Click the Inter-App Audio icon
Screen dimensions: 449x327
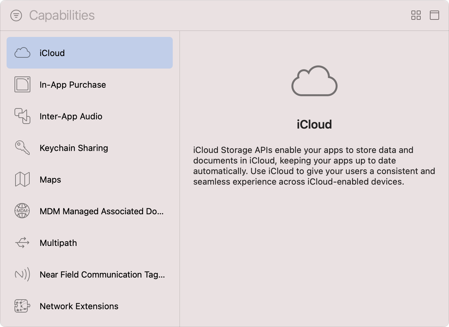pyautogui.click(x=22, y=116)
